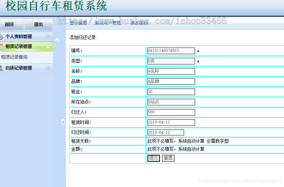Click the 所在站点 label
284x187 pixels.
click(x=81, y=102)
